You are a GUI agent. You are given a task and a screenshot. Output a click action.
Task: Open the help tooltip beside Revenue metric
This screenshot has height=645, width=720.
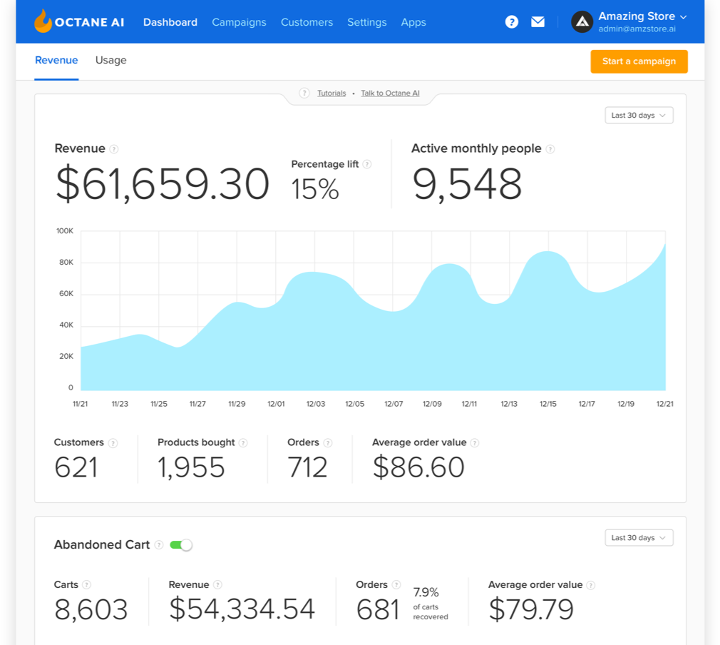(113, 148)
